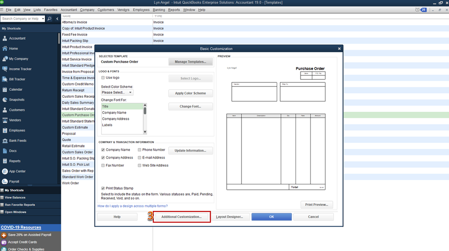
Task: Open the Company menu
Action: click(x=87, y=10)
